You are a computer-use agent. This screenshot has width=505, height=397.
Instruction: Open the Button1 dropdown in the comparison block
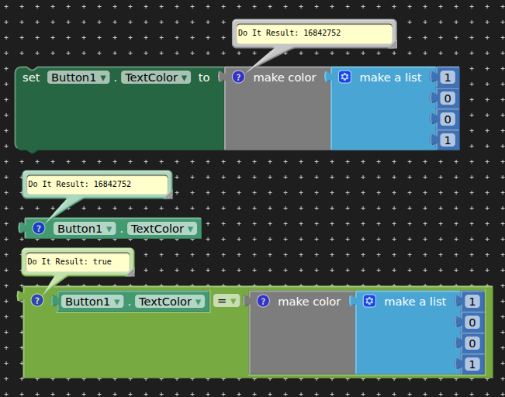[93, 302]
